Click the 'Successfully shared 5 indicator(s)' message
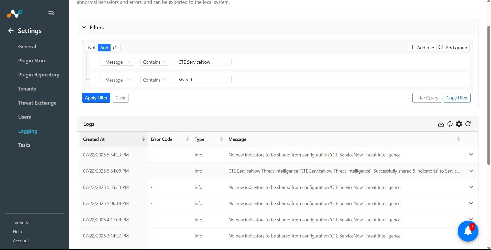Screen dimensions: 491x250 click(344, 171)
